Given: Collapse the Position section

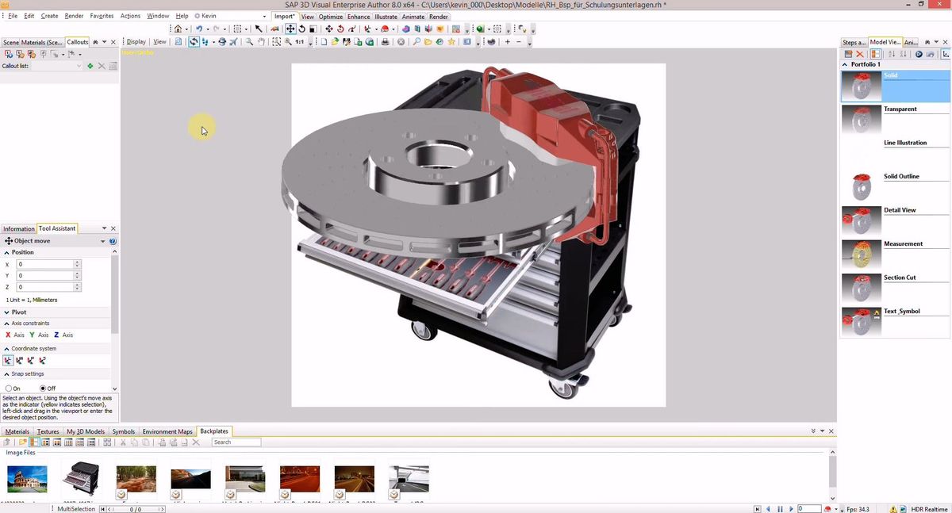Looking at the screenshot, I should (7, 252).
